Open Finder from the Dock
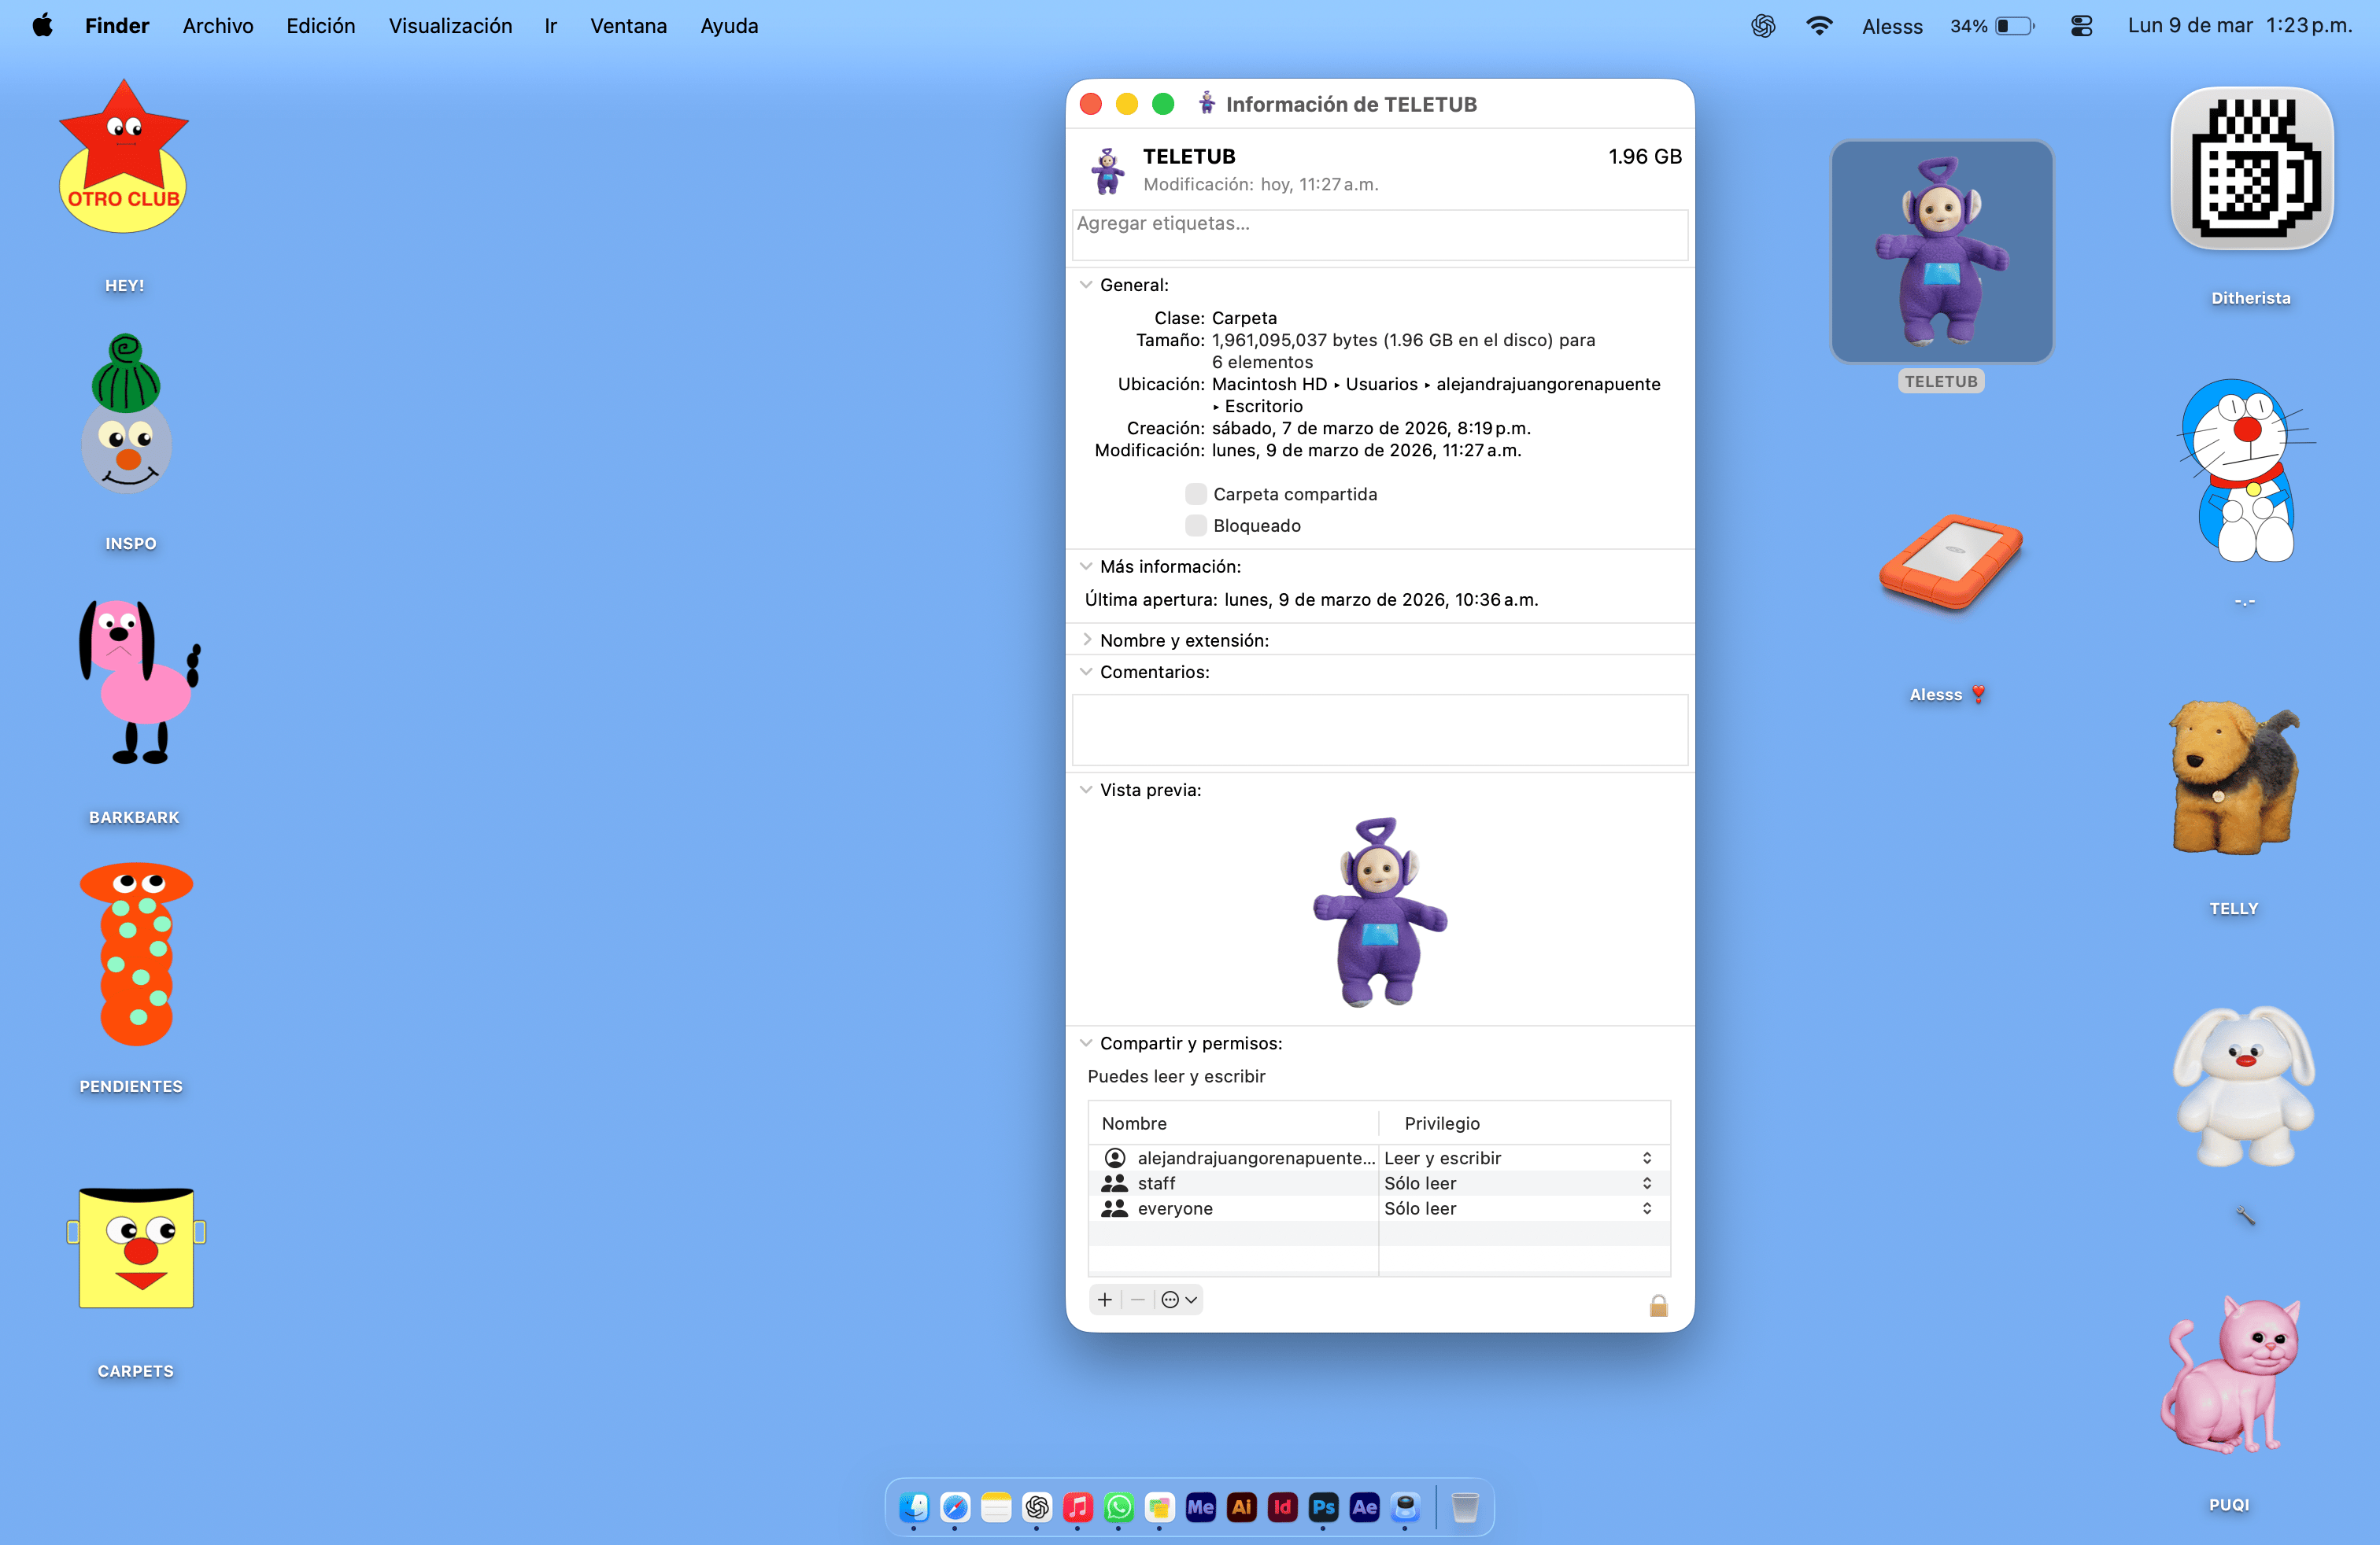This screenshot has height=1545, width=2380. click(x=914, y=1507)
